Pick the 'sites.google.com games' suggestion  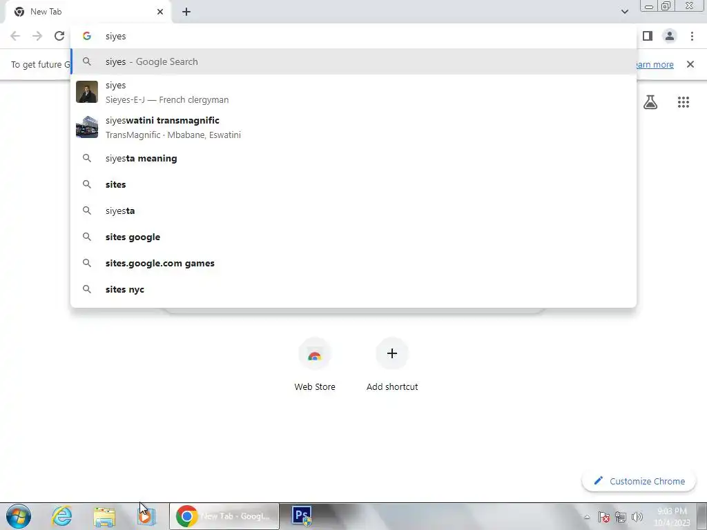click(x=353, y=263)
